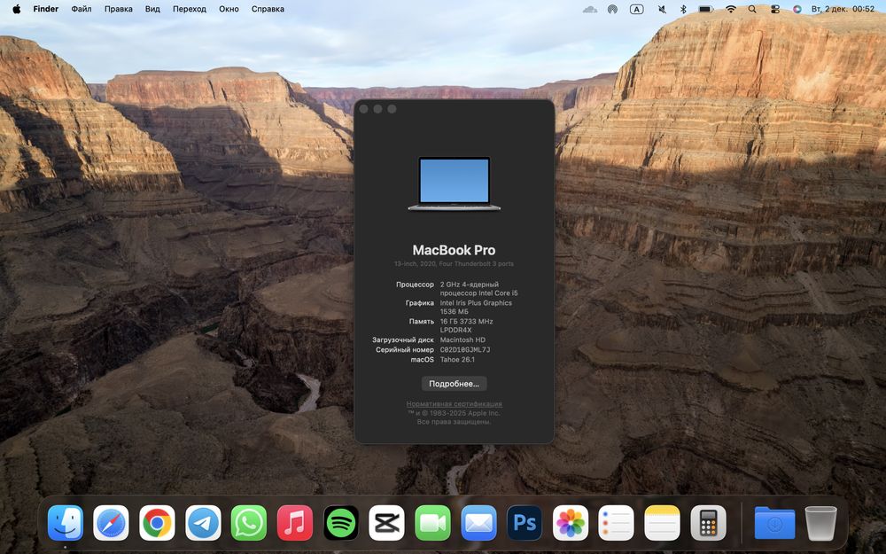Viewport: 886px width, 554px height.
Task: Open the Окно menu
Action: 229,9
